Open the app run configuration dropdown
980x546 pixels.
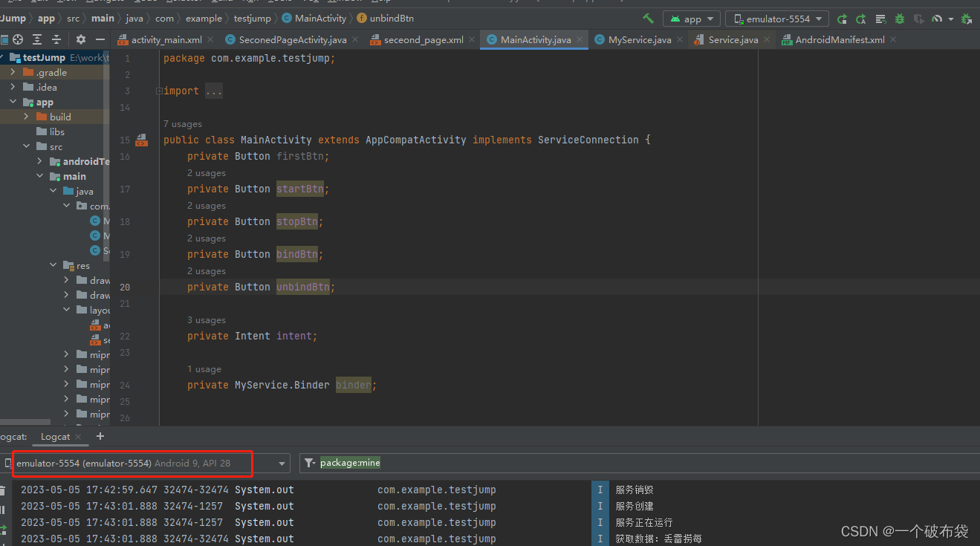pos(691,19)
